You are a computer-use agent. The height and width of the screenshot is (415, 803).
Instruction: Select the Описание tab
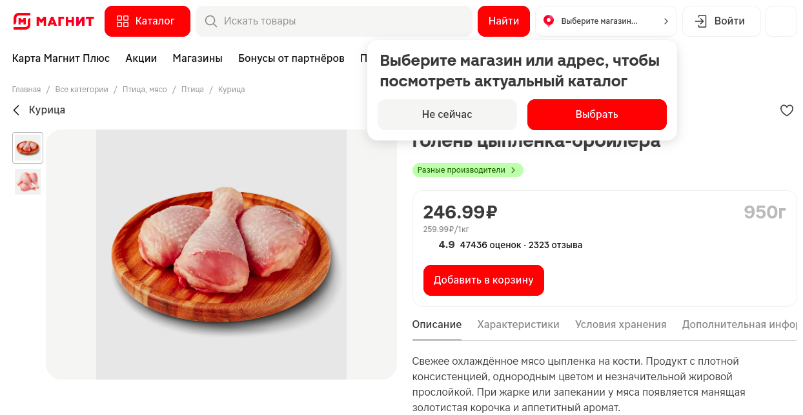(436, 325)
